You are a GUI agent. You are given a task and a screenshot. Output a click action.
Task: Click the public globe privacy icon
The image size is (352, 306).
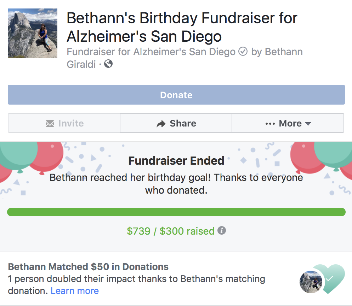pos(108,64)
